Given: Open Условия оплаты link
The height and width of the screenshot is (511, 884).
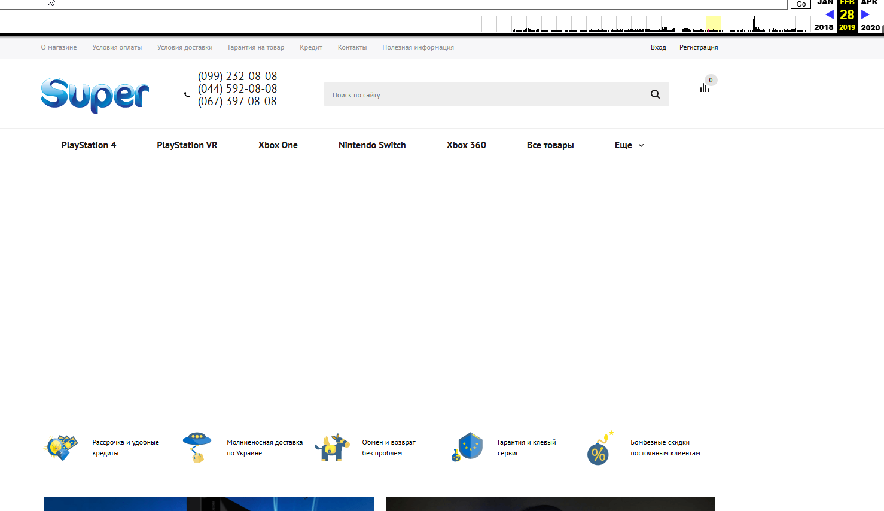Looking at the screenshot, I should point(117,47).
